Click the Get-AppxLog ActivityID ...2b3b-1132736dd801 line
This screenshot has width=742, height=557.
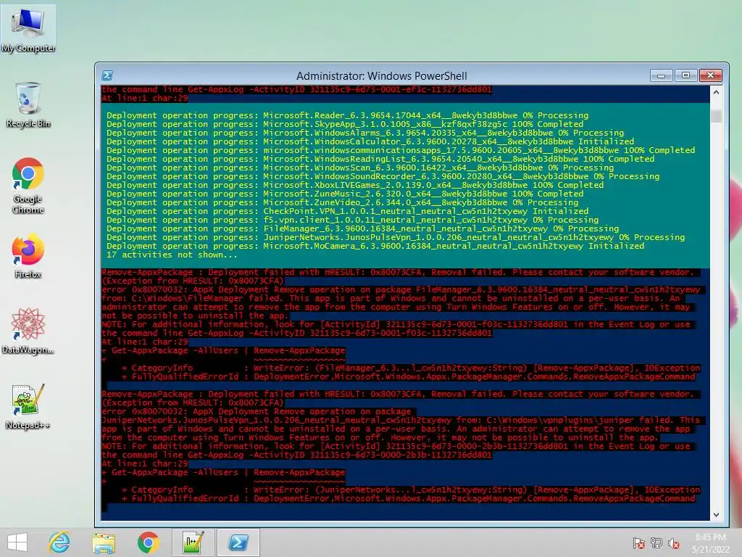pos(296,455)
